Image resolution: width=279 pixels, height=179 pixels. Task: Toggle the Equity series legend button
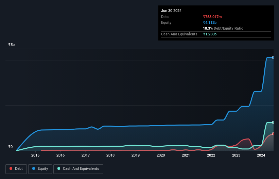[40, 169]
